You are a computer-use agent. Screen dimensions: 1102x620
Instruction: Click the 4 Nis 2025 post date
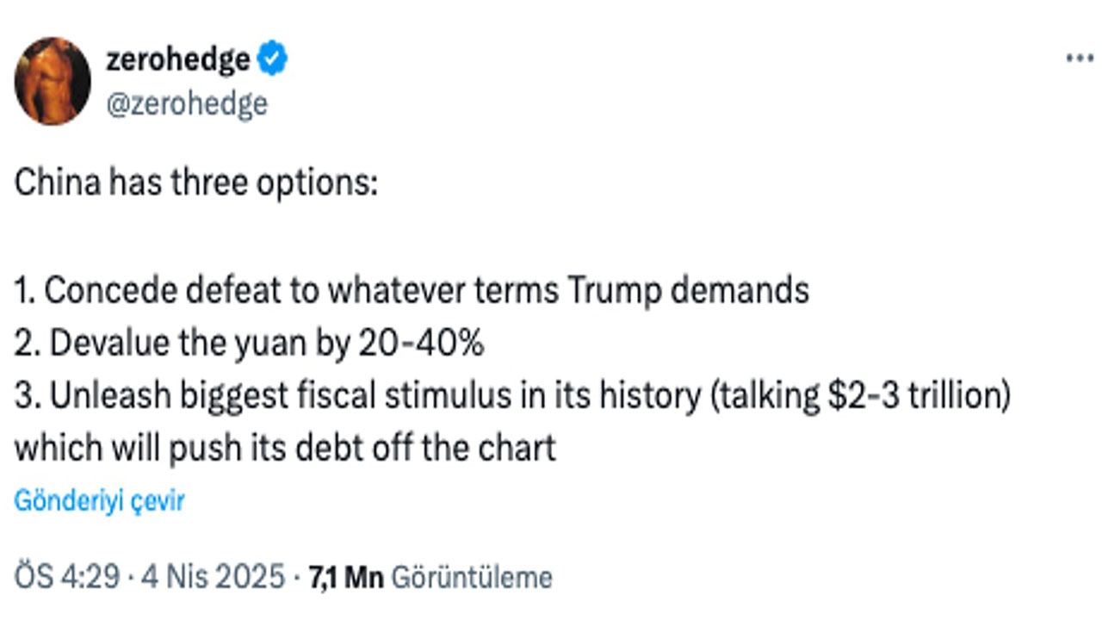coord(211,577)
